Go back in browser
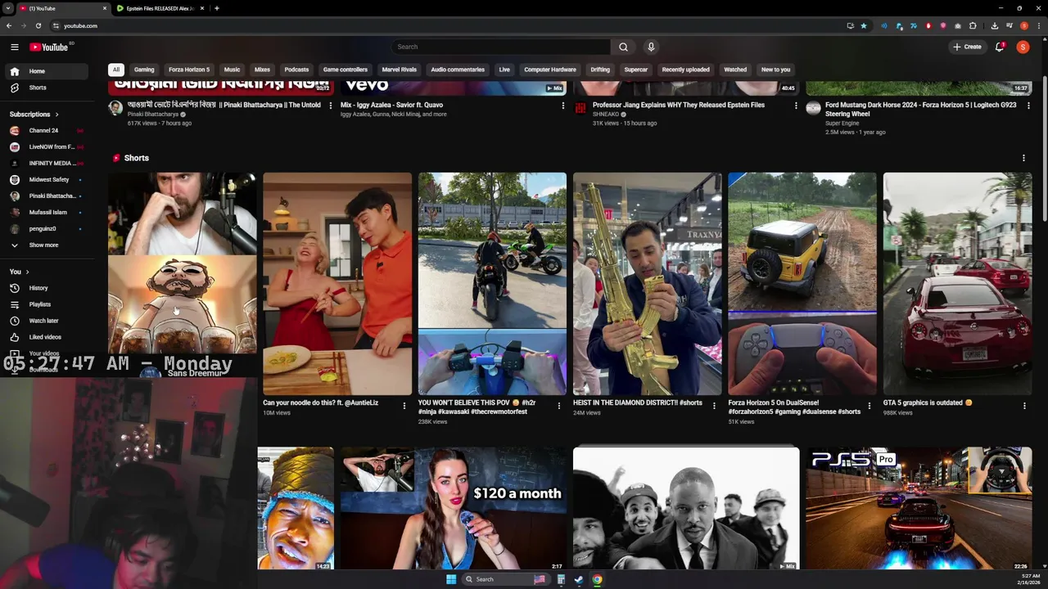1048x589 pixels. [8, 26]
